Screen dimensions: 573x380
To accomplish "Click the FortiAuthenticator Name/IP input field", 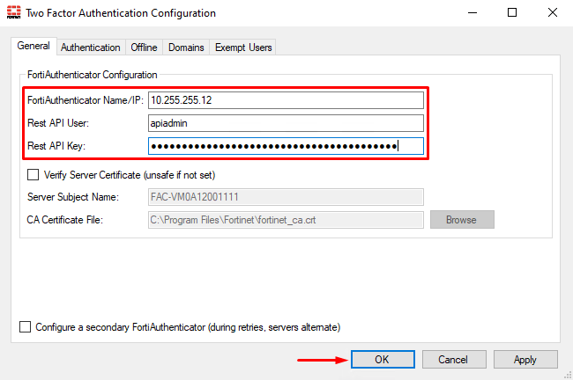I will [286, 100].
